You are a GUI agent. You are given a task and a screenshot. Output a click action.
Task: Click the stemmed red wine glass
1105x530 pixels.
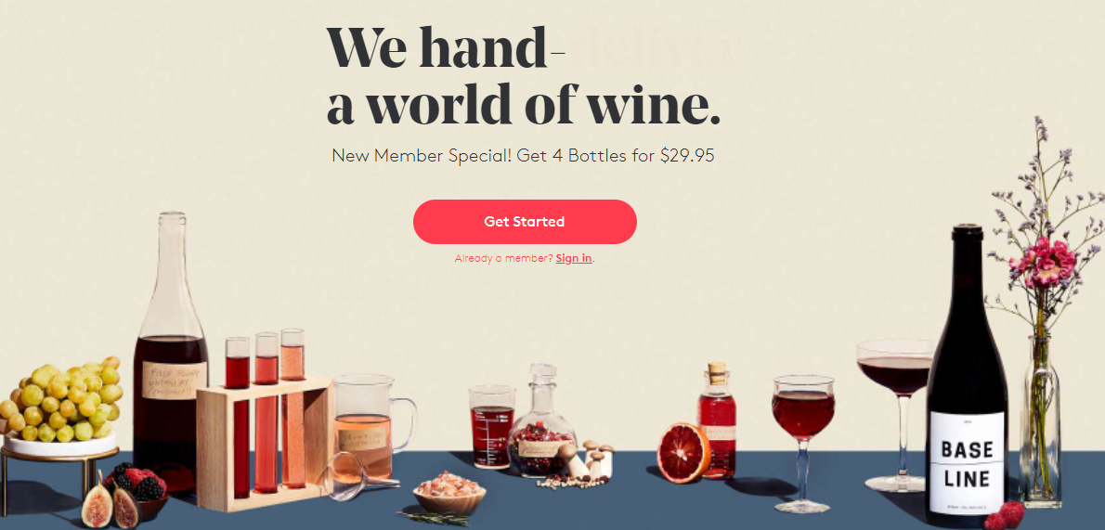(802, 444)
